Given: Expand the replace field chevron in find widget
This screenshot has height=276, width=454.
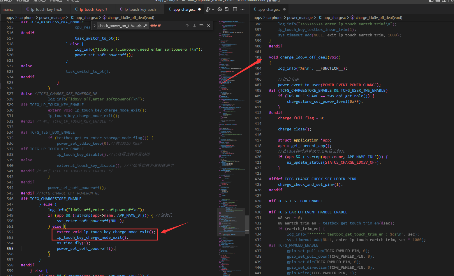Looking at the screenshot, I should [x=94, y=26].
